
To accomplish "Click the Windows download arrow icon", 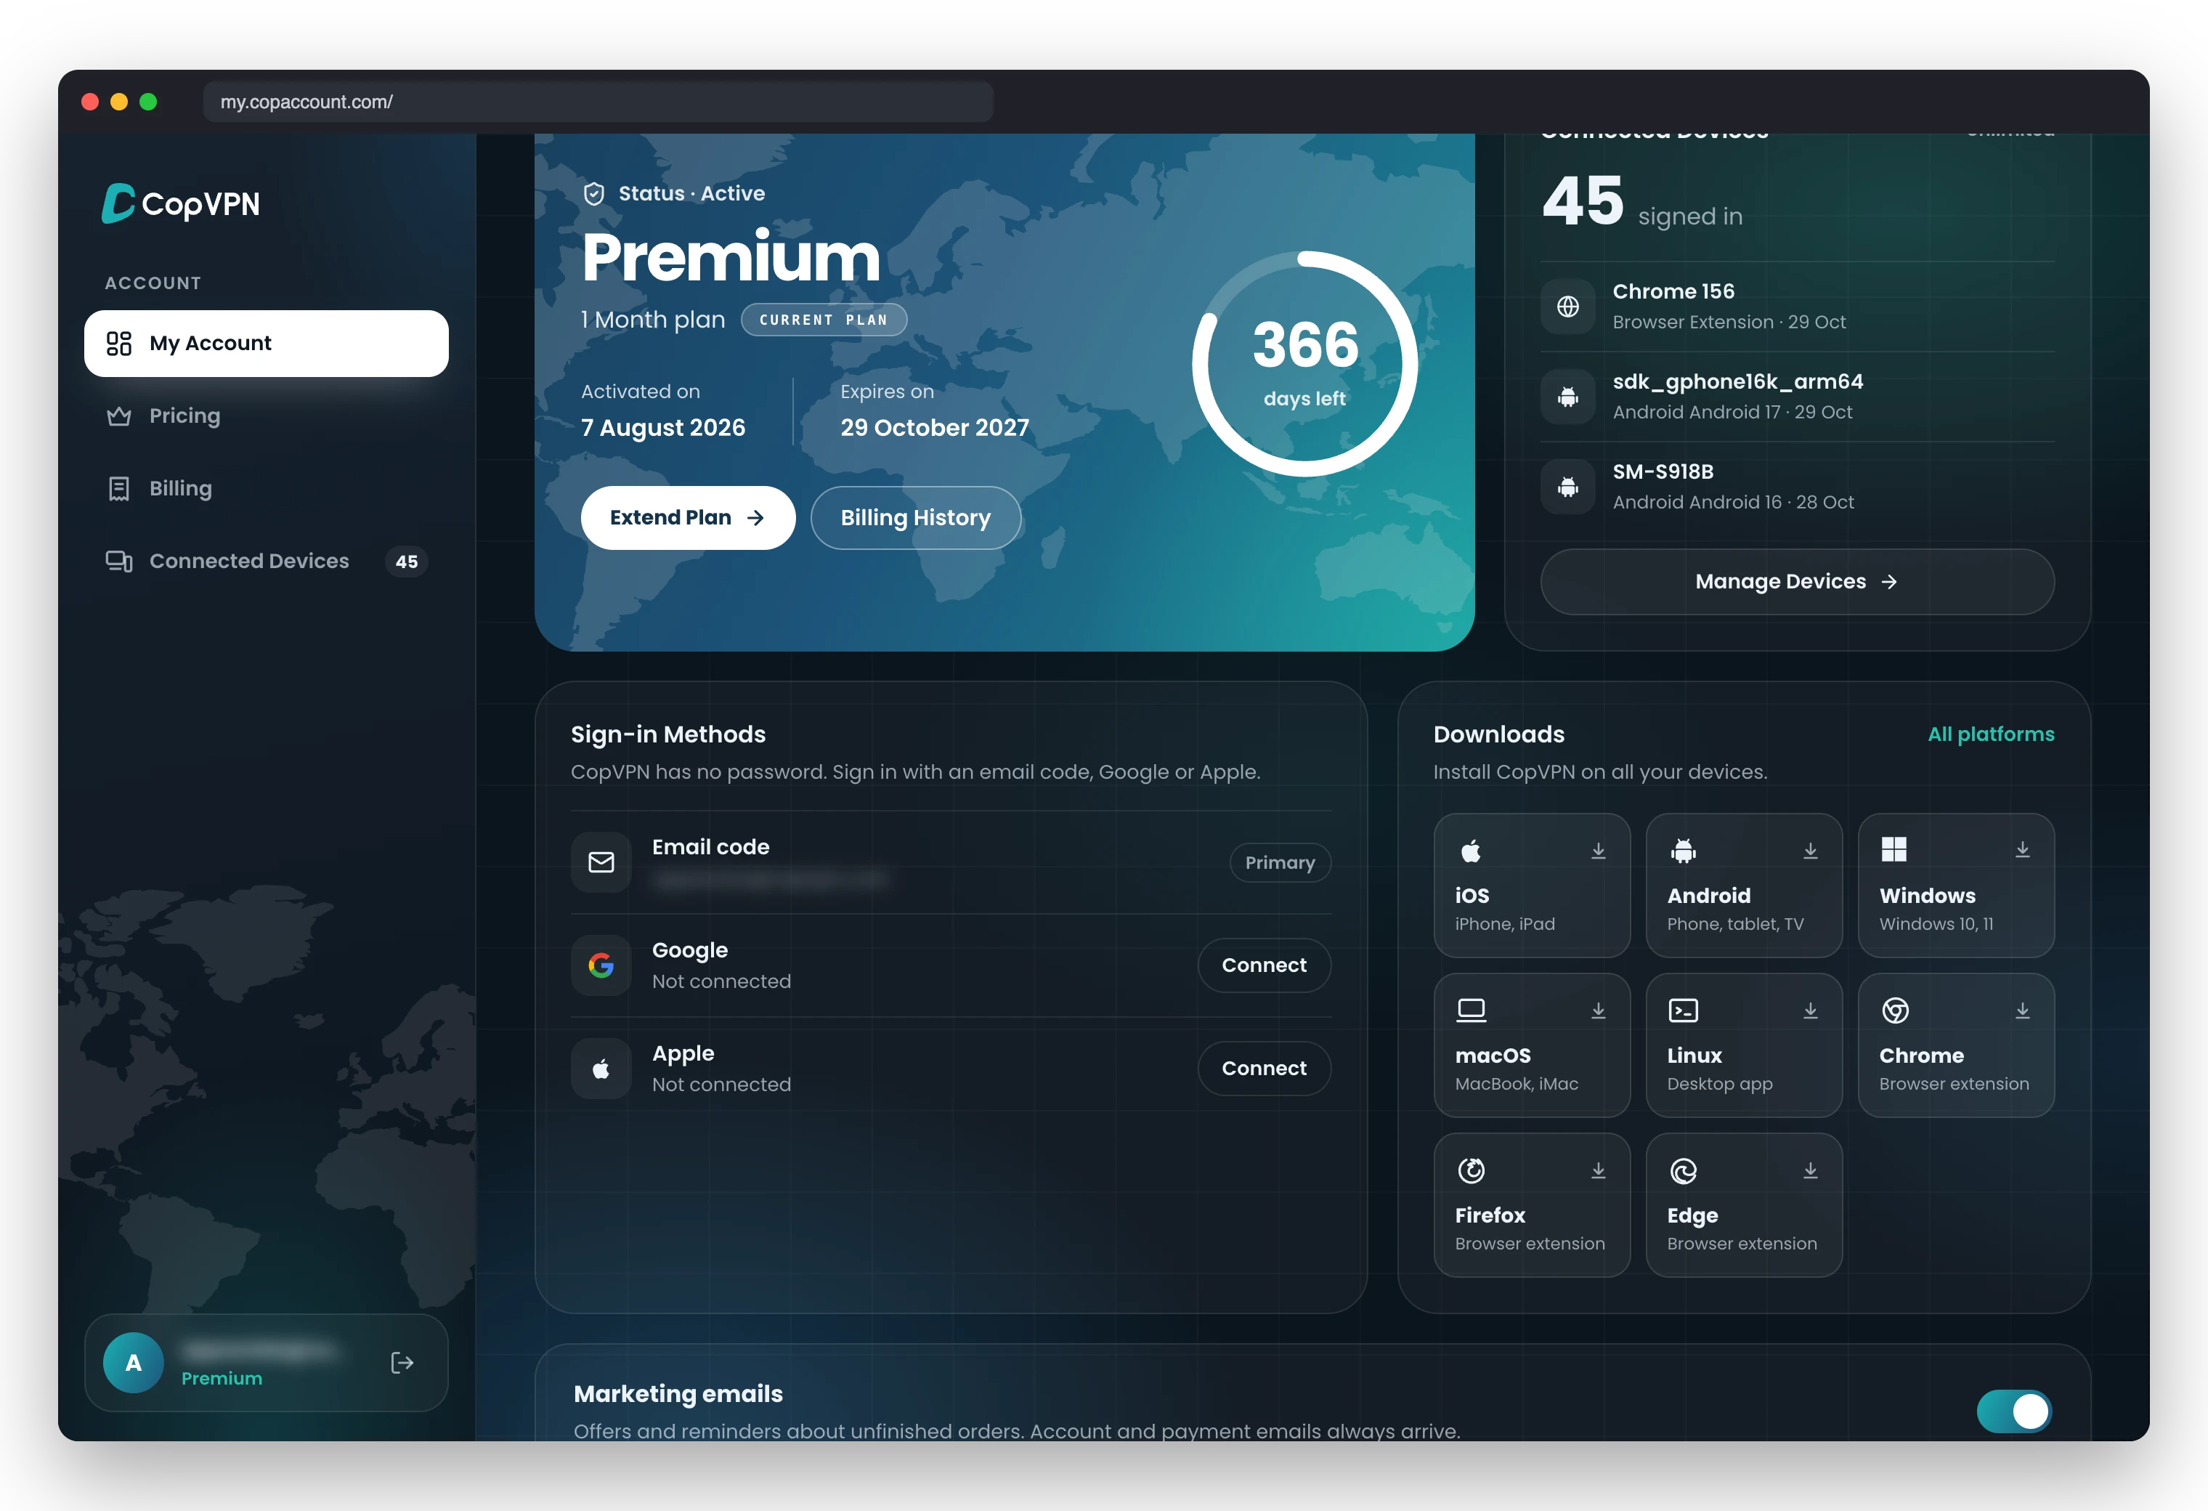I will click(2022, 850).
